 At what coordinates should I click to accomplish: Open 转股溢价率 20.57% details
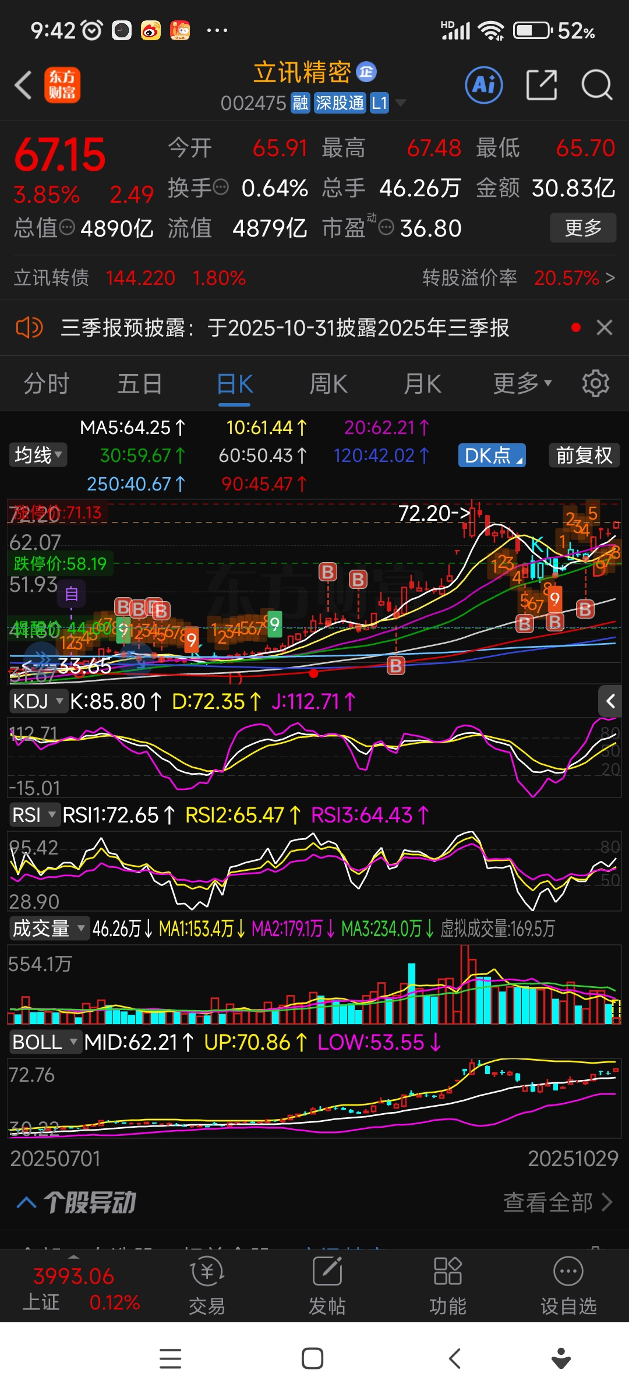click(x=518, y=278)
